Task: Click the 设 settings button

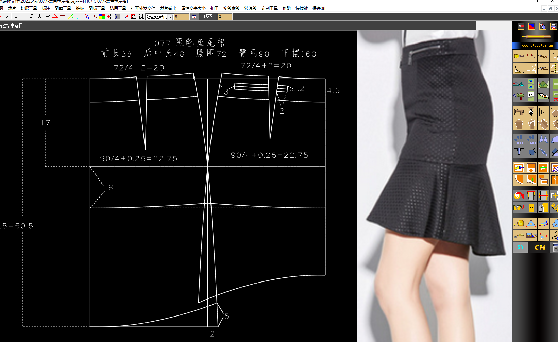Action: (141, 16)
